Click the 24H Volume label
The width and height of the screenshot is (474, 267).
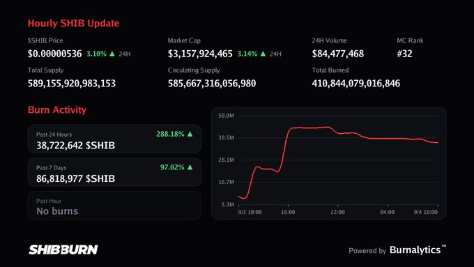pyautogui.click(x=330, y=40)
